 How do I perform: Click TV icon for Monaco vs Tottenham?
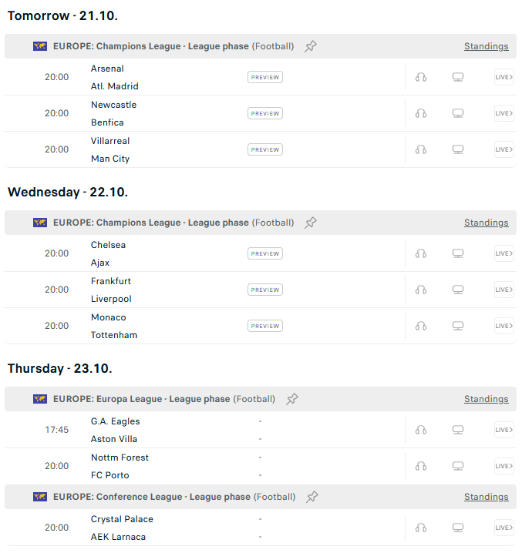[458, 326]
